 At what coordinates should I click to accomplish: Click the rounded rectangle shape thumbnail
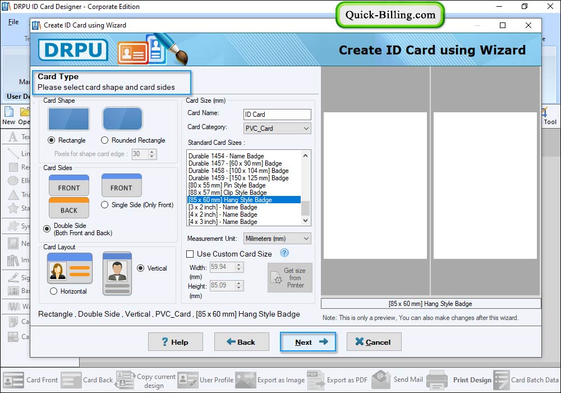(123, 119)
